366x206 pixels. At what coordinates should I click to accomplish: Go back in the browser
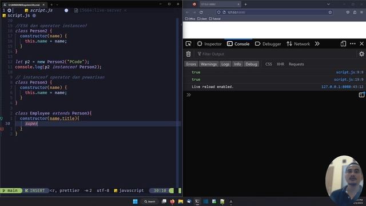187,12
